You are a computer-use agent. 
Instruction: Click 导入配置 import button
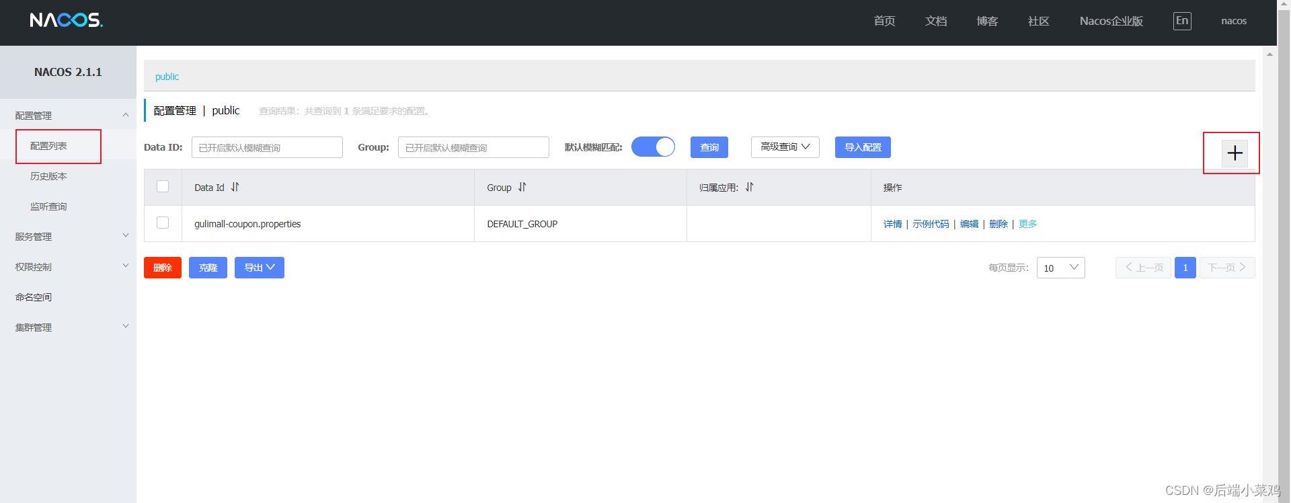click(863, 147)
